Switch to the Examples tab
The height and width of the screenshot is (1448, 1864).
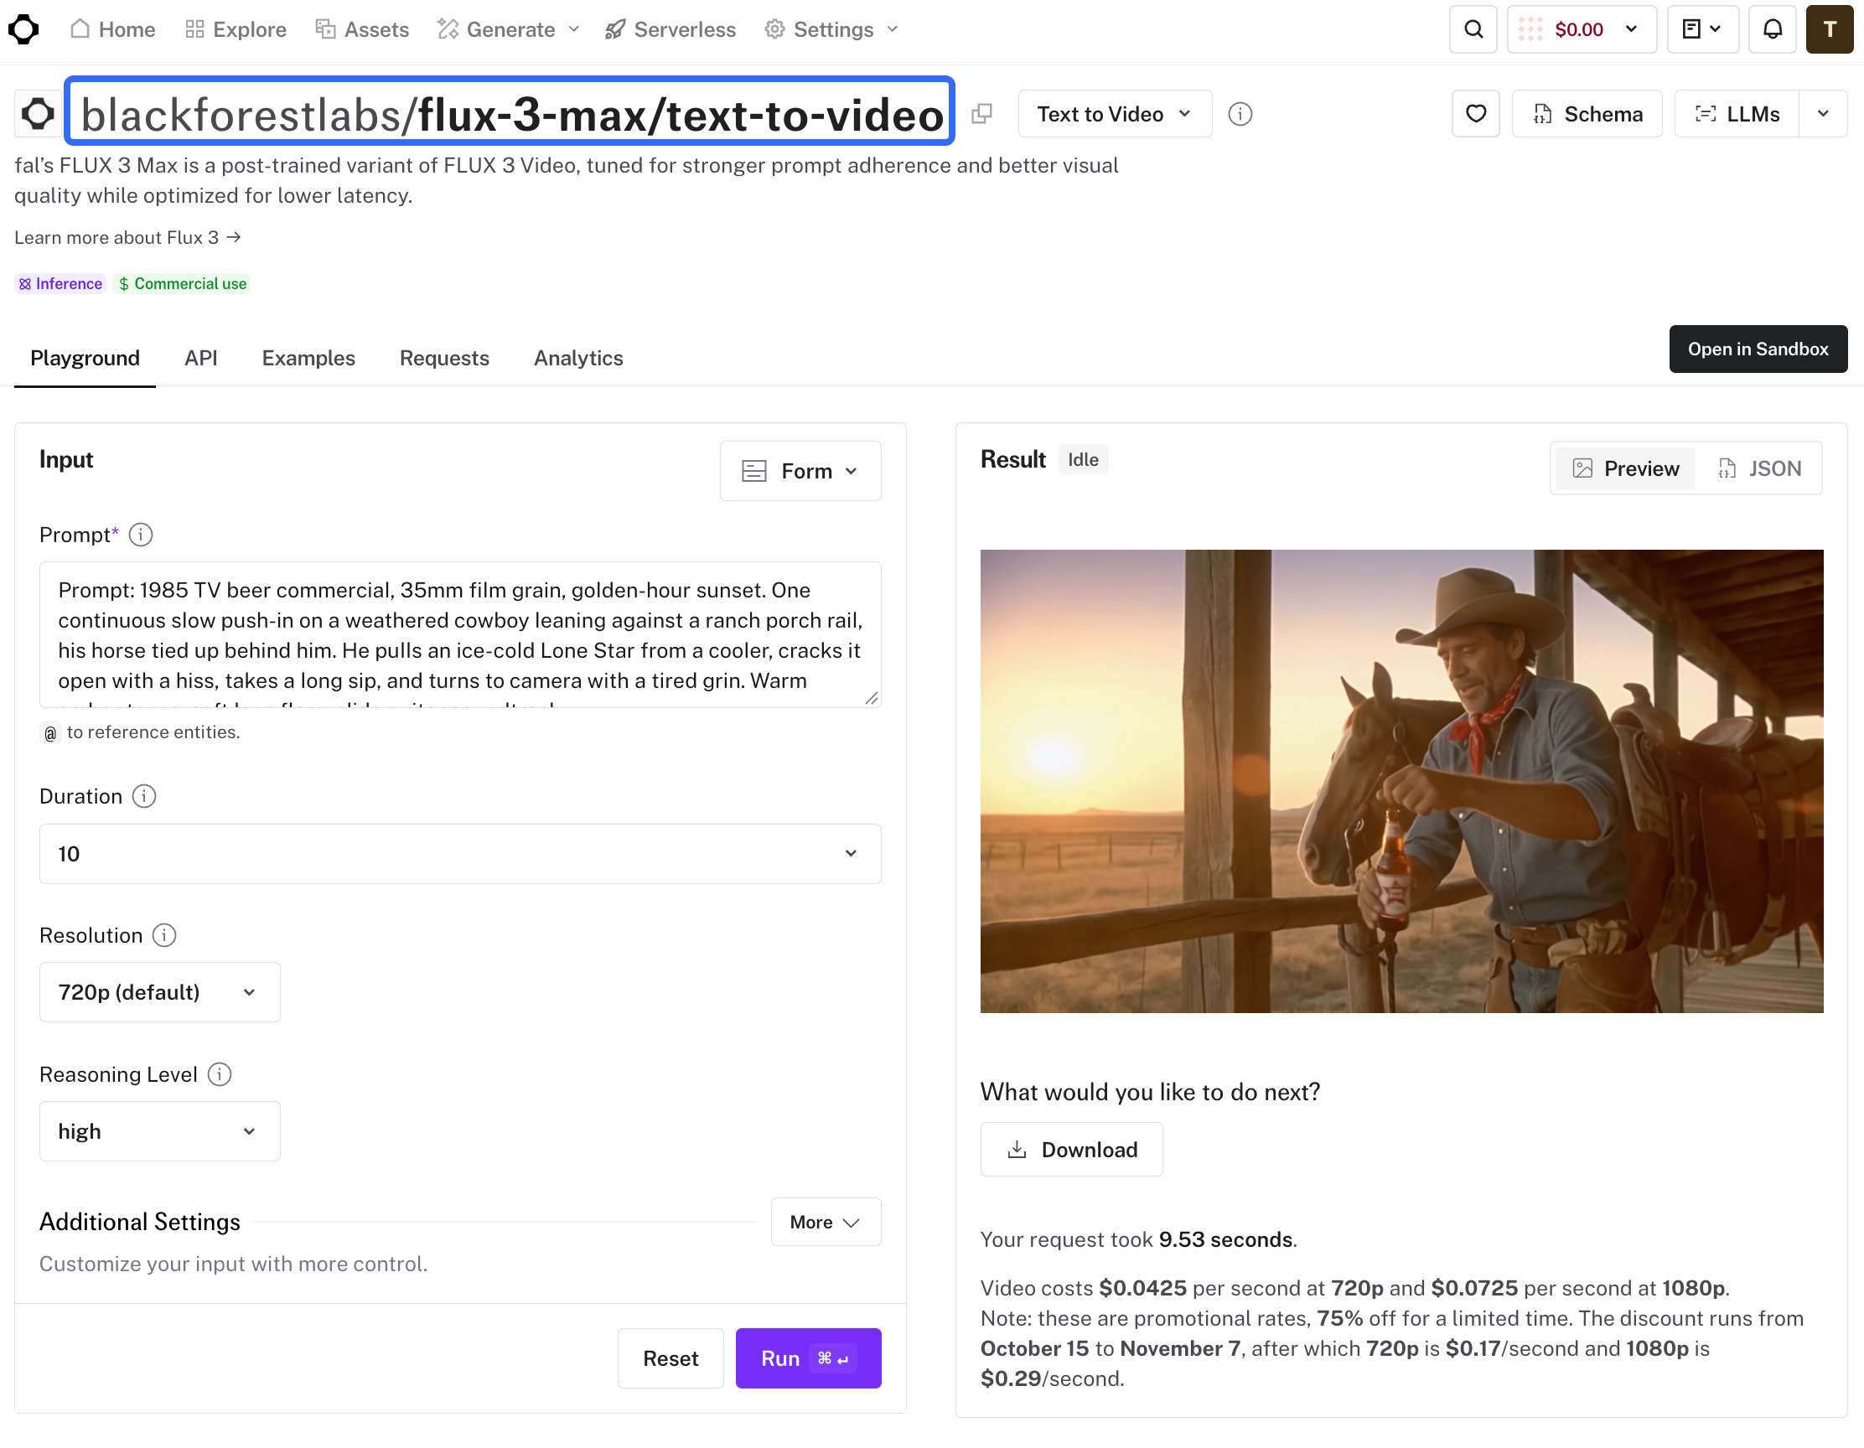(308, 359)
